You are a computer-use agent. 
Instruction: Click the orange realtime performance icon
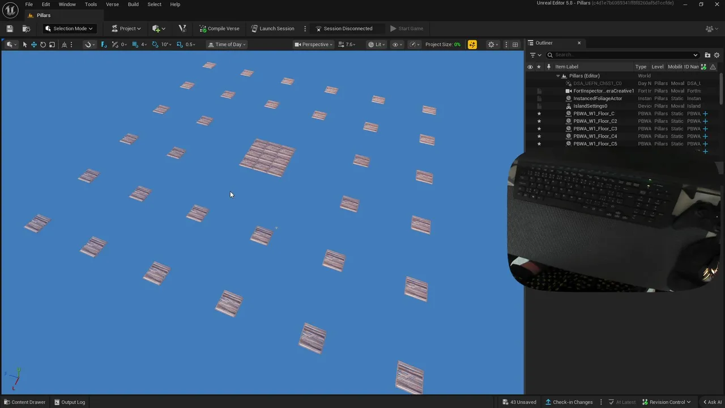click(472, 44)
